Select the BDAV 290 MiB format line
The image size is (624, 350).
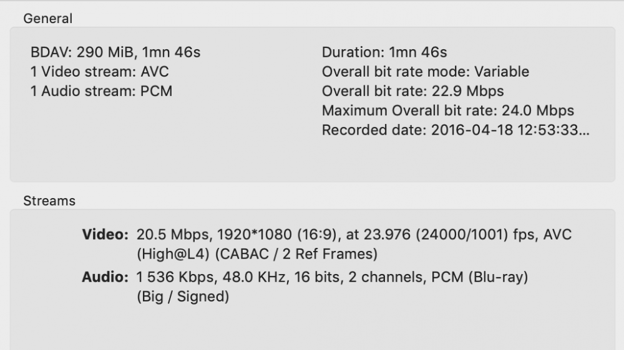(115, 52)
